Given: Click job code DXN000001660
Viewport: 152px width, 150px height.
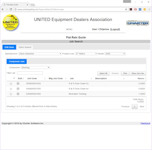Looking at the screenshot, I should [x=33, y=94].
